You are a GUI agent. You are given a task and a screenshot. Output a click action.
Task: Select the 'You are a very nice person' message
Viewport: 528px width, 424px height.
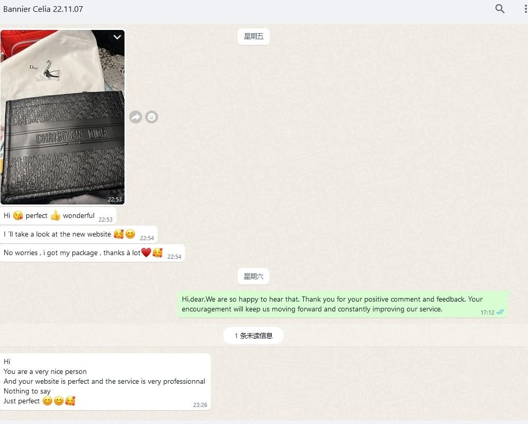(105, 382)
